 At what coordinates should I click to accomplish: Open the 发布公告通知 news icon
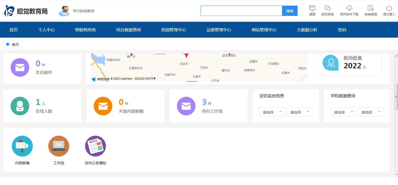click(95, 146)
